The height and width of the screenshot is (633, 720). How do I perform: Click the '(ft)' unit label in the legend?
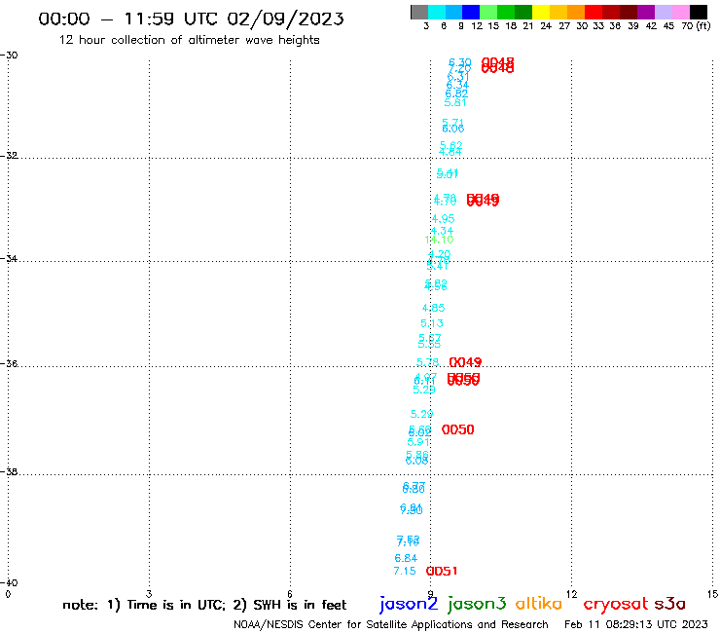(x=703, y=25)
